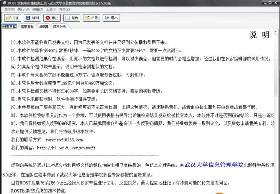Switch to the 结果分析 tab
The image size is (280, 194).
pos(60,27)
